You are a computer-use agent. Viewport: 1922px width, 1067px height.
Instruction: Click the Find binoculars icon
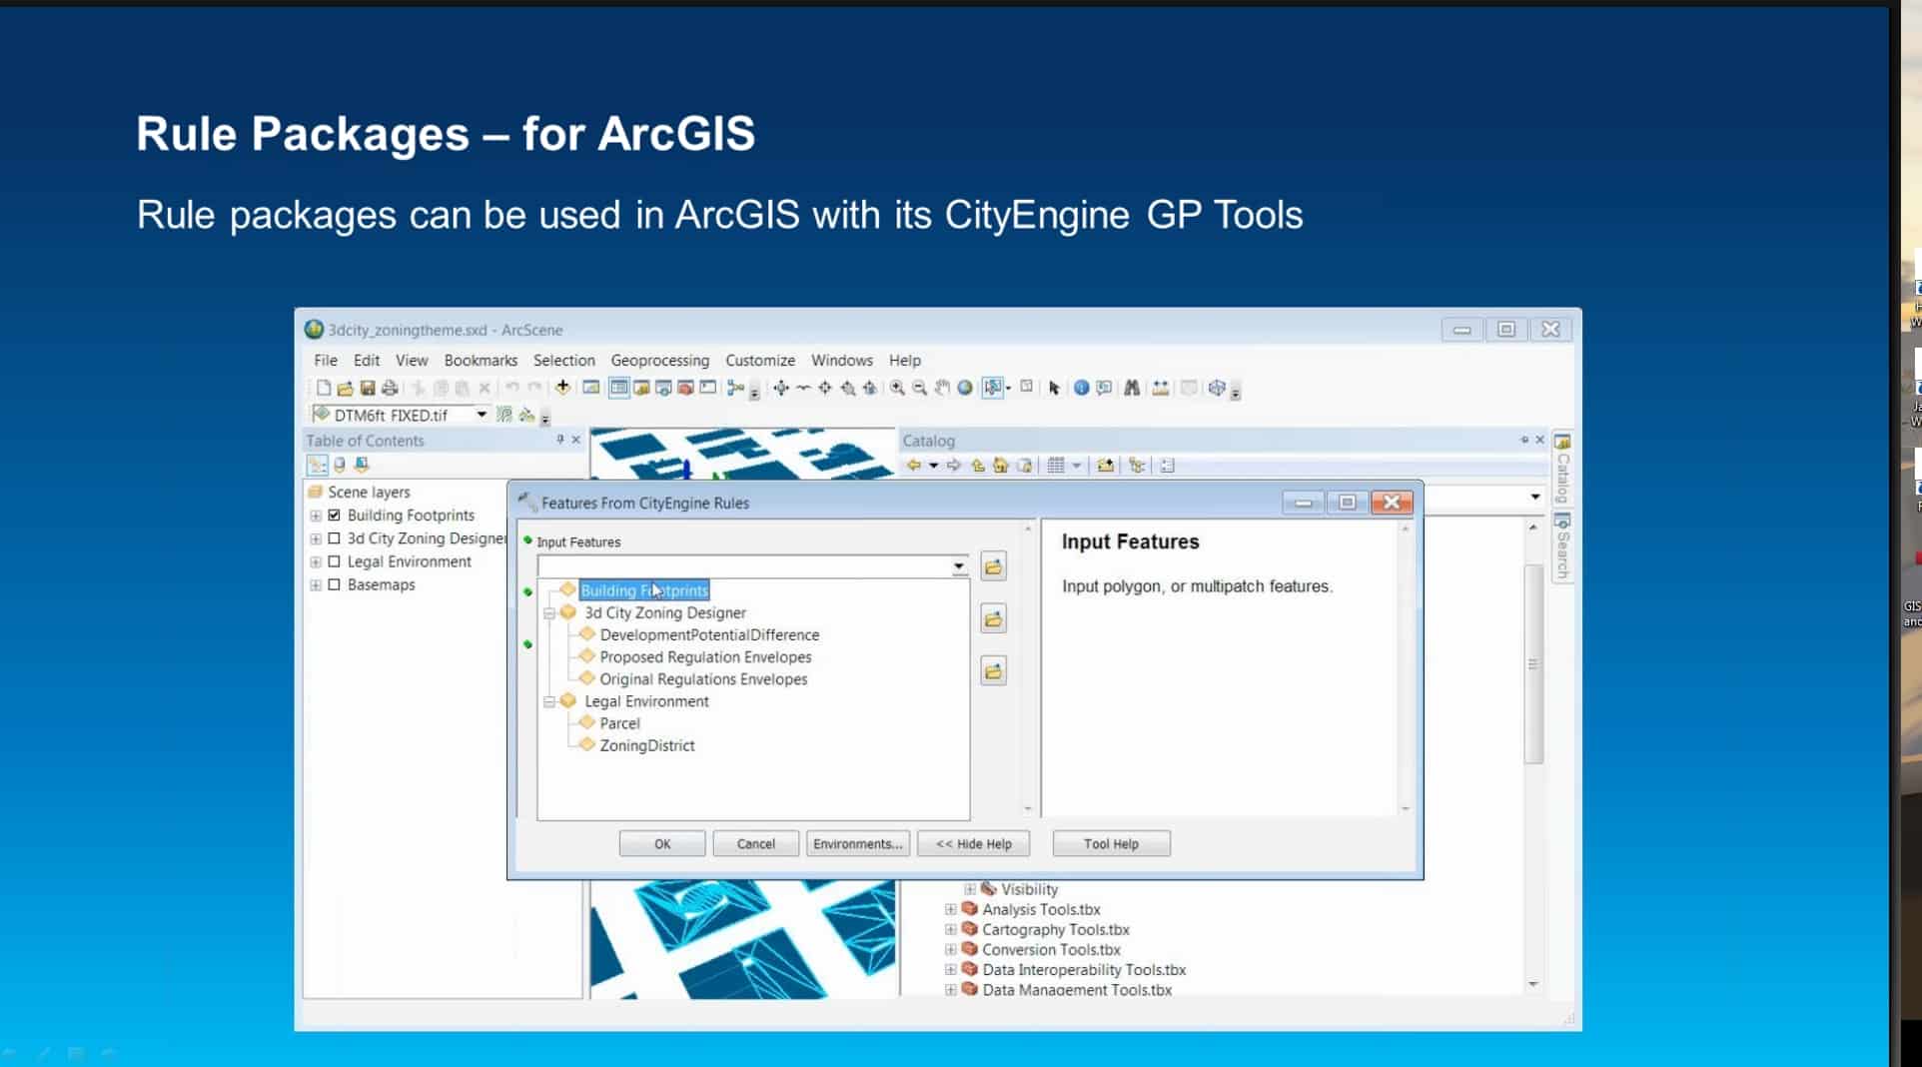coord(1132,388)
